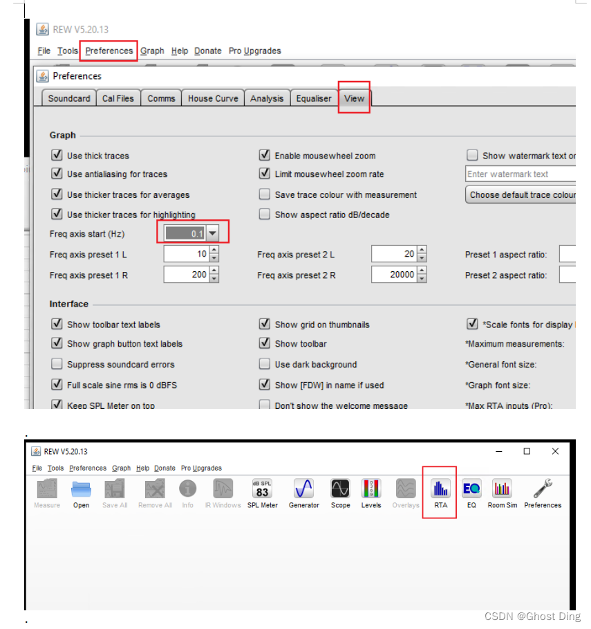Open the Equaliser tab
591x629 pixels.
coord(314,98)
